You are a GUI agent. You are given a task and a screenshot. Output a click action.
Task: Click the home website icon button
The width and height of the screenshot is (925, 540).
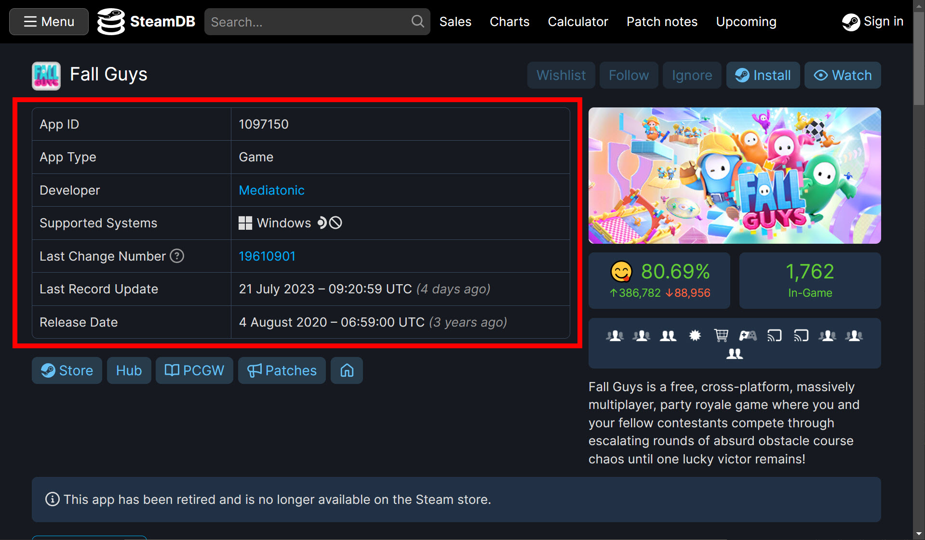click(x=347, y=370)
